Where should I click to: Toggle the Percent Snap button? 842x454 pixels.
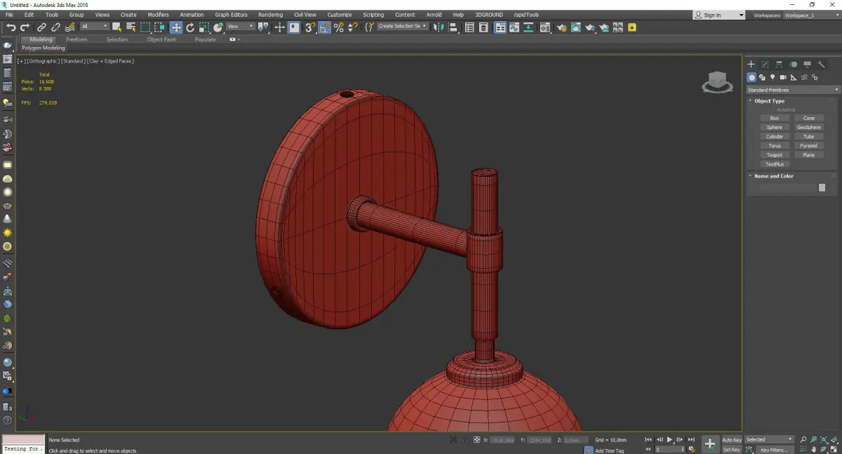339,27
